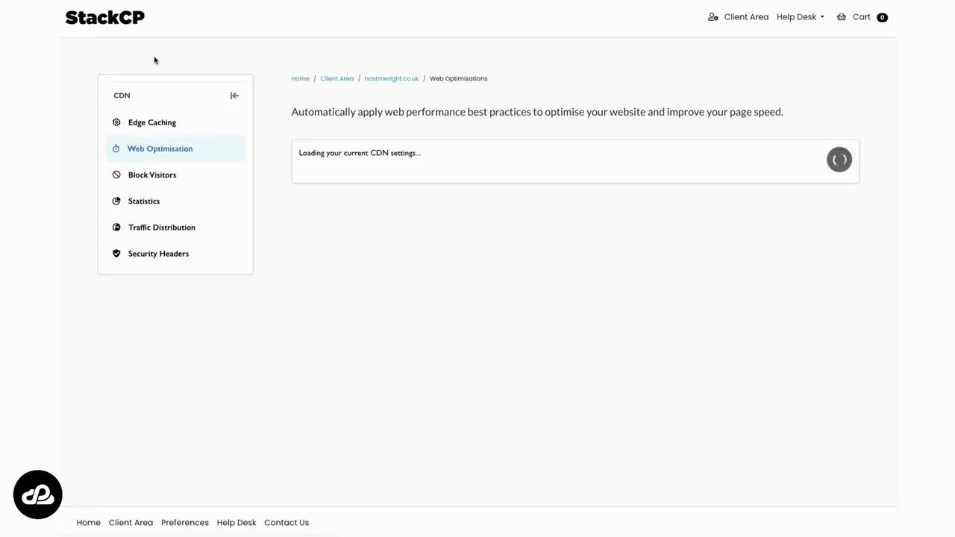Select the Edge Caching gear icon
The image size is (955, 537).
[116, 122]
